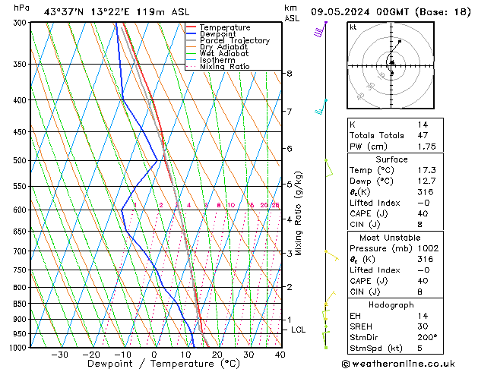Click the 700 hPa pressure label

tap(21, 251)
